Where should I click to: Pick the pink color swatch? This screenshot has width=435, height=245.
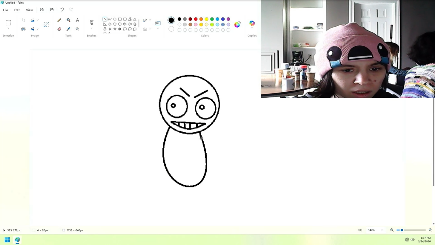click(x=196, y=25)
